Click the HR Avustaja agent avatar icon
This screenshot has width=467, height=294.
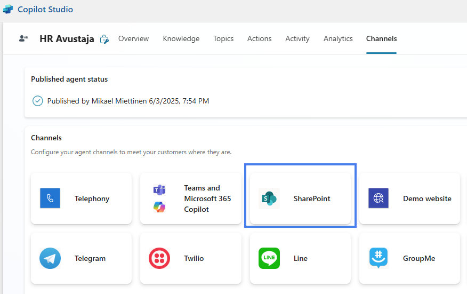(x=23, y=38)
